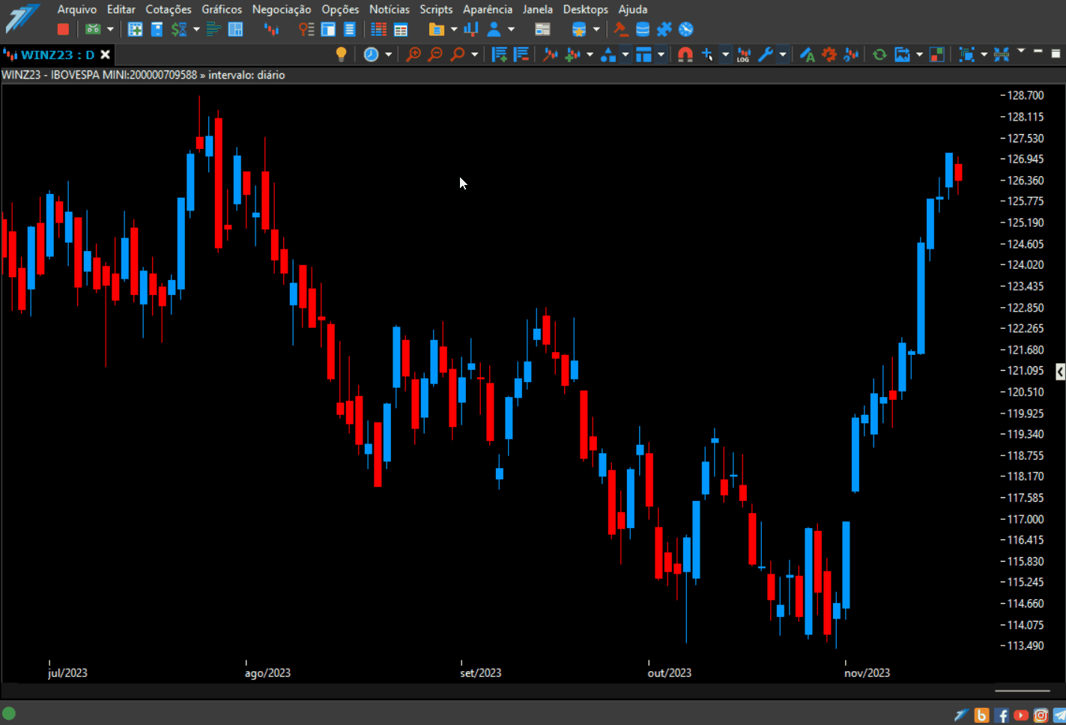
Task: Toggle the red magnet snap tool
Action: pyautogui.click(x=685, y=54)
